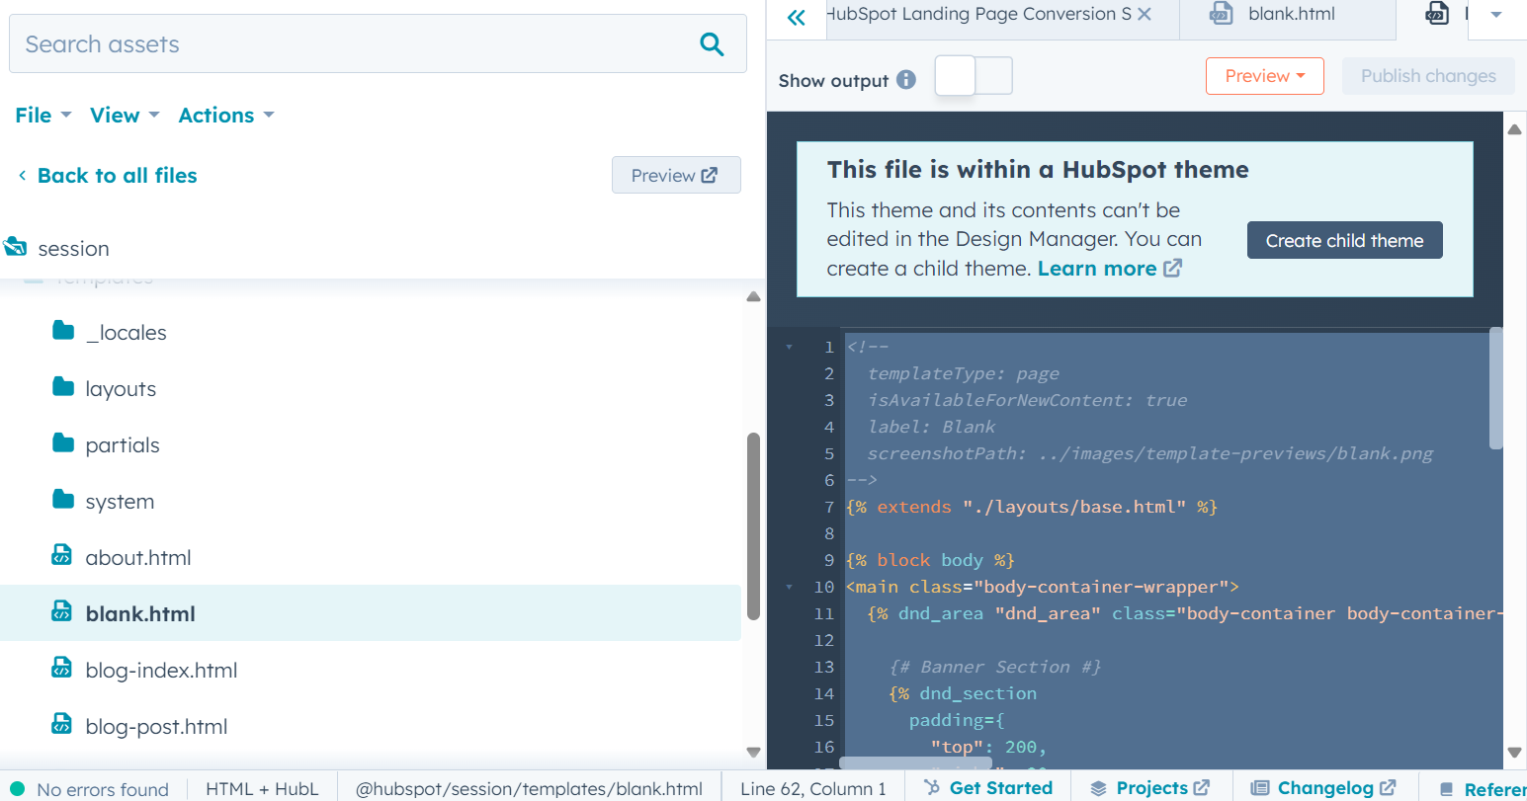Click the blog-post.html file icon
The height and width of the screenshot is (801, 1527).
(61, 725)
